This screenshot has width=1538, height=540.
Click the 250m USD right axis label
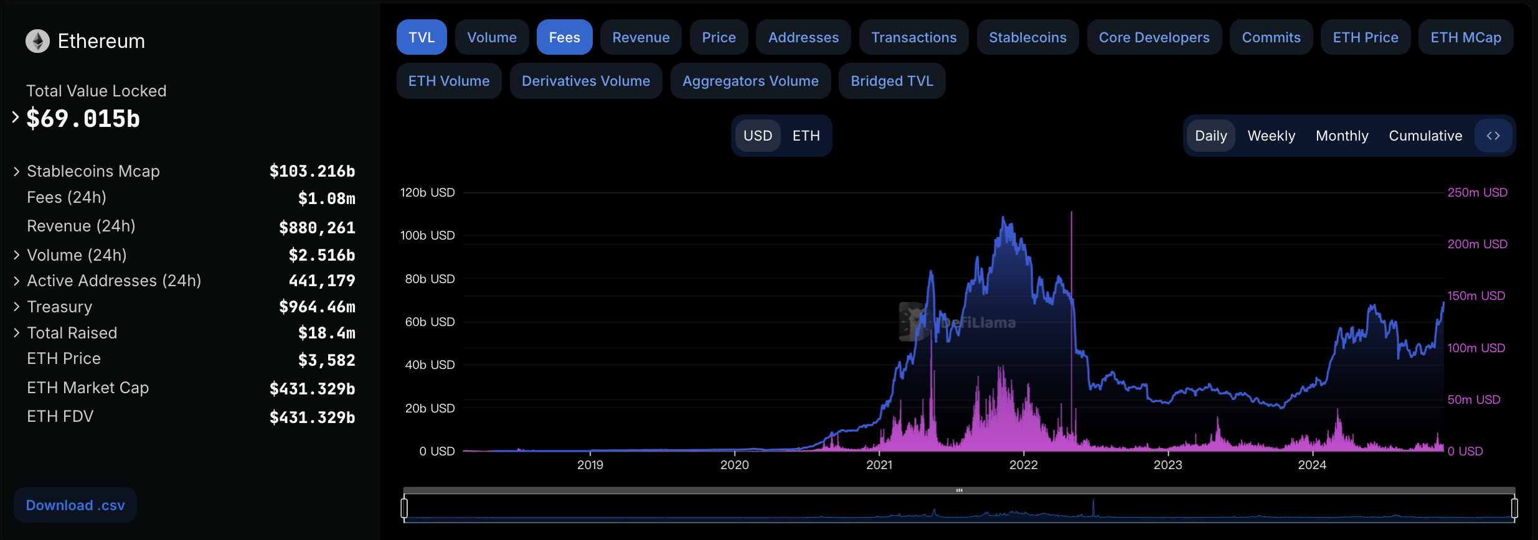[x=1478, y=192]
